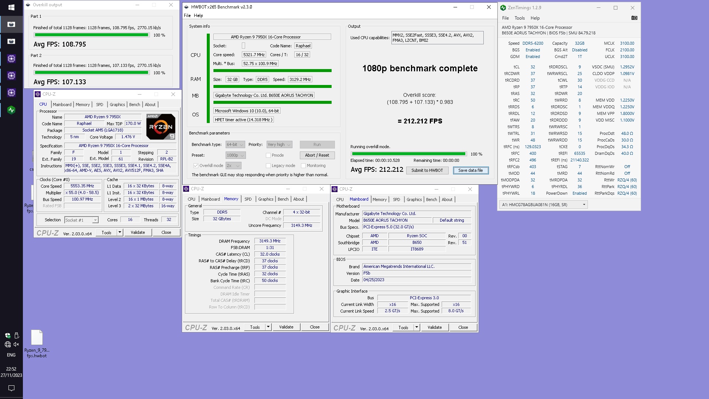Switch to Bench tab in CPU-Z CPU window
The width and height of the screenshot is (709, 399).
[134, 105]
